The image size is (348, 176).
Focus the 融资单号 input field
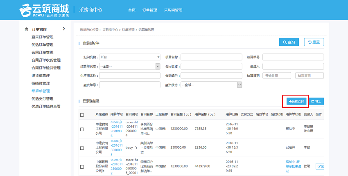[130, 85]
